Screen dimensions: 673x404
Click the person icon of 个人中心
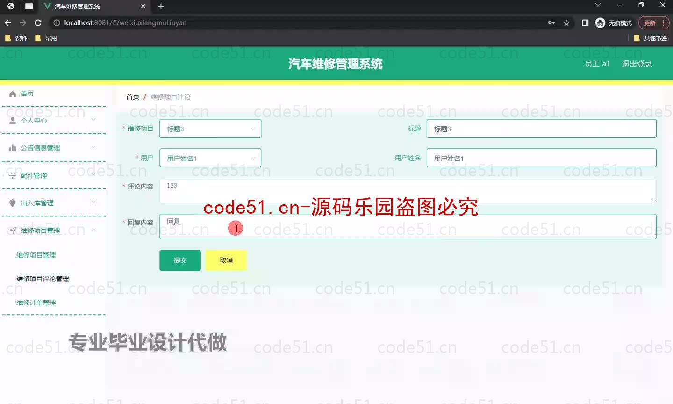click(x=13, y=121)
